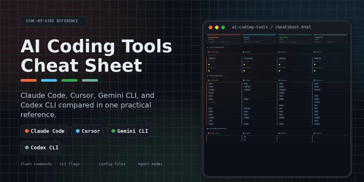Click the red traffic-light dot in cheatsheet window
This screenshot has width=364, height=182.
click(x=210, y=27)
